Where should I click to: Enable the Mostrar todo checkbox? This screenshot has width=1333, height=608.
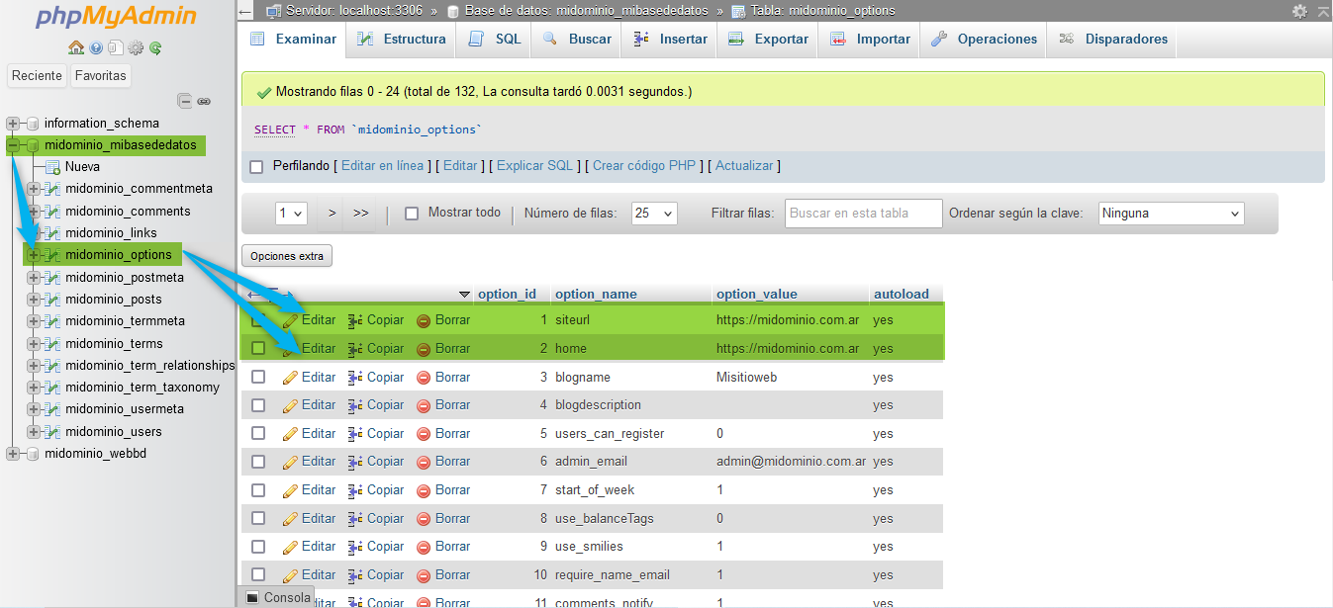pyautogui.click(x=413, y=214)
